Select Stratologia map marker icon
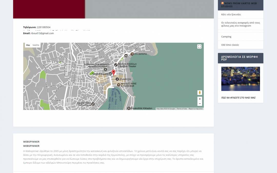This screenshot has height=173, width=277. point(117,79)
